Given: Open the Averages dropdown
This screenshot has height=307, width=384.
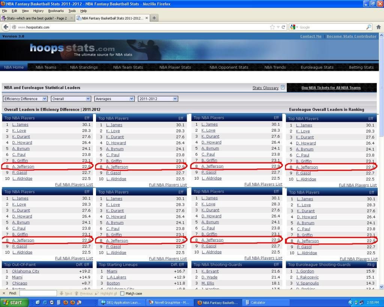Looking at the screenshot, I should [114, 99].
